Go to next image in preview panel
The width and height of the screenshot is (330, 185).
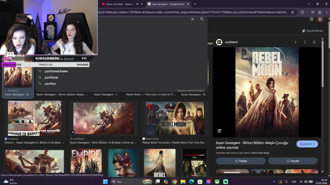coord(295,42)
